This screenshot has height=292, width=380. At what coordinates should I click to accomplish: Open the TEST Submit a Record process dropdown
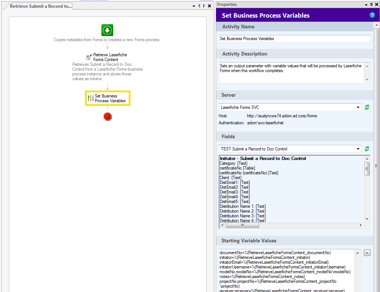pyautogui.click(x=358, y=149)
